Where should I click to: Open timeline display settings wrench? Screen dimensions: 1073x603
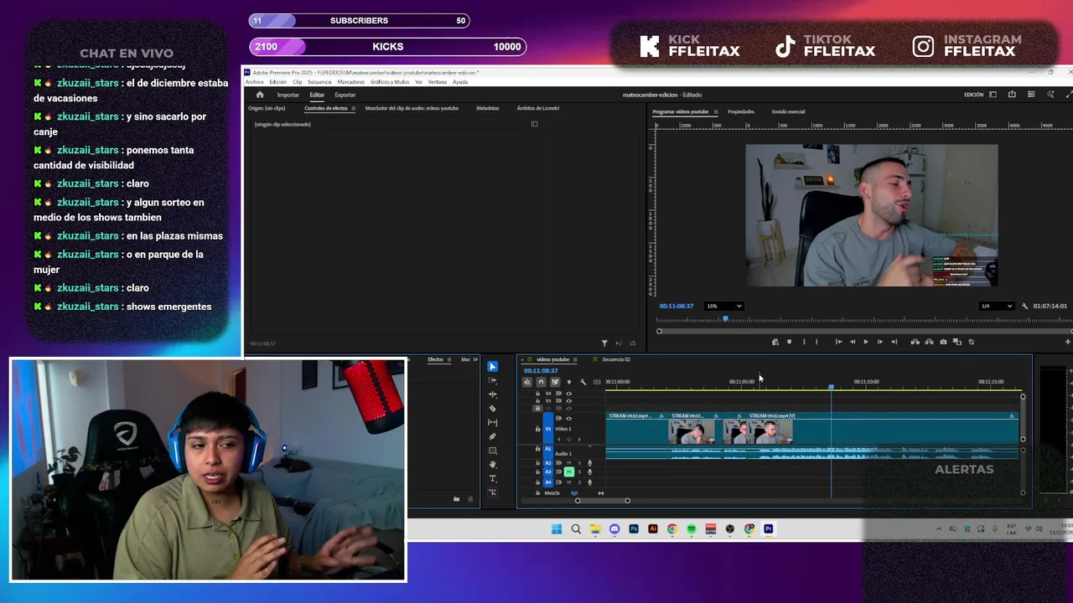coord(583,382)
